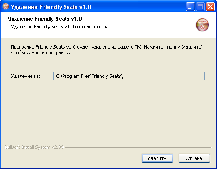Click the first line of the description, starting with Программа
Screen dimensions: 217x169
(107, 47)
